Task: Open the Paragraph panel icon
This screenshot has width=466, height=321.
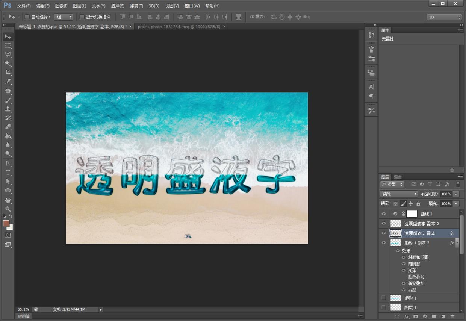Action: click(371, 97)
